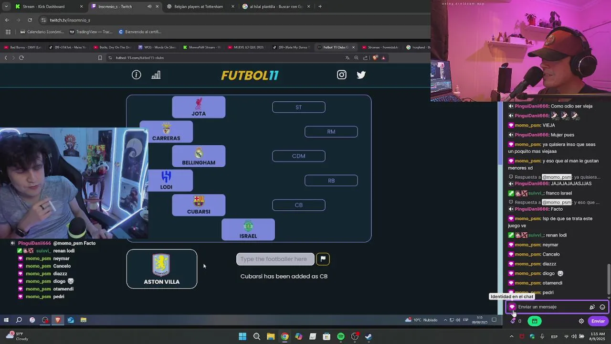This screenshot has height=344, width=611.
Task: Click the twitch.tv/insomnio_s address bar
Action: [x=234, y=20]
